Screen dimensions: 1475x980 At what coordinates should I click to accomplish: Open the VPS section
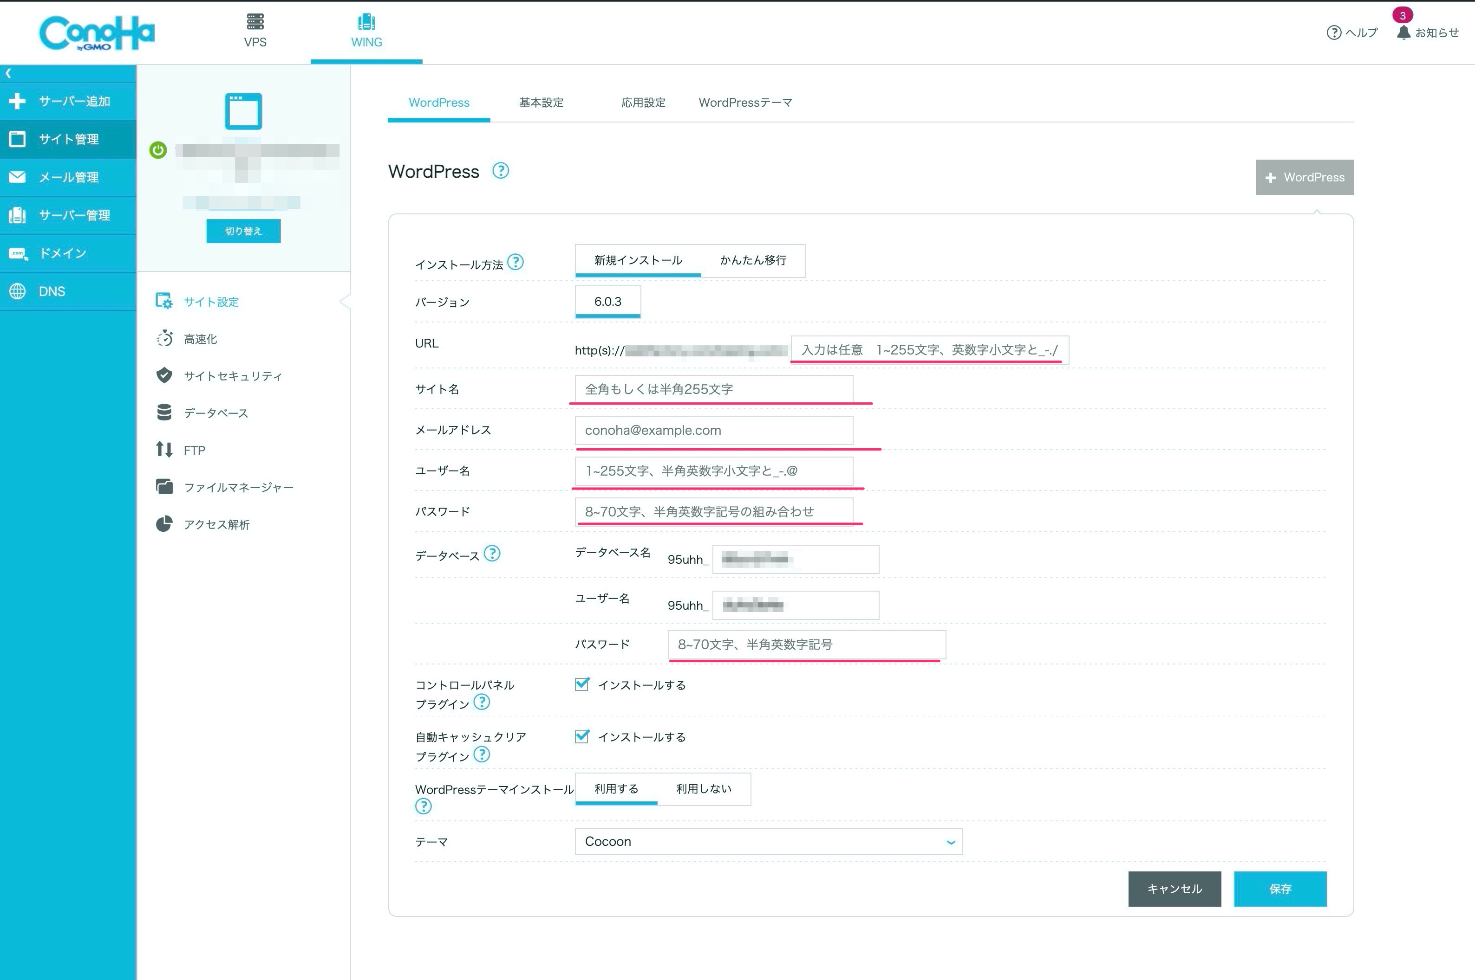tap(255, 31)
